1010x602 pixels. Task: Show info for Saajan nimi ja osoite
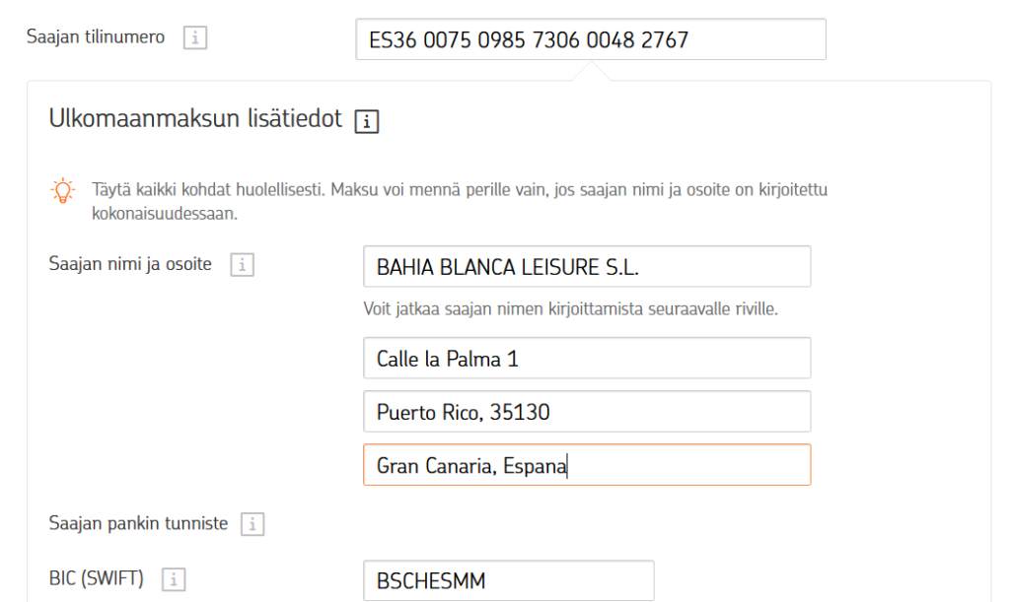pyautogui.click(x=242, y=265)
